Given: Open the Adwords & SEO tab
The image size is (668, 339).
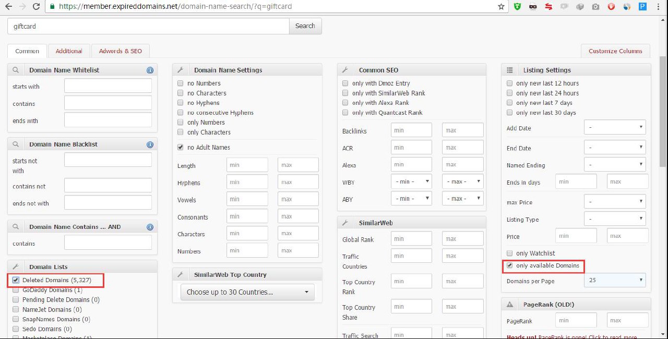Looking at the screenshot, I should (x=120, y=51).
